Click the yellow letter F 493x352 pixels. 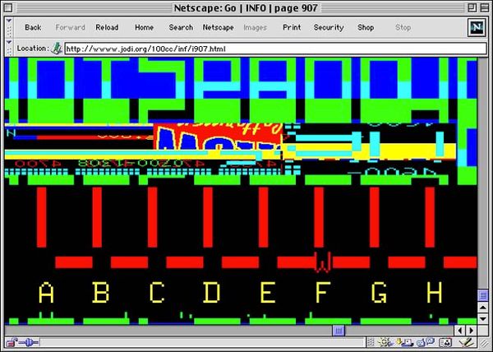tap(323, 293)
